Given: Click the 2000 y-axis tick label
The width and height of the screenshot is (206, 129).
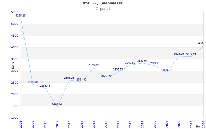Looking at the screenshot, I should 15,94.
